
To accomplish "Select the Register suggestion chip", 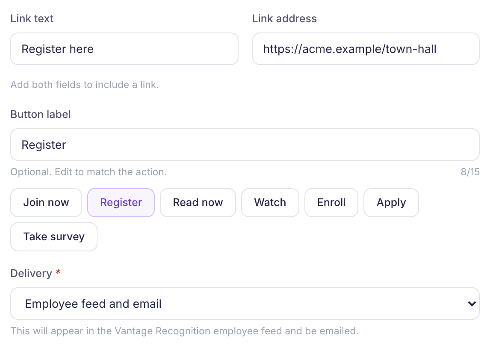I will (x=121, y=202).
